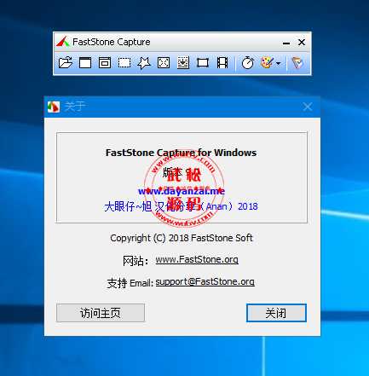Select Capture Scrolling Window icon

click(183, 62)
